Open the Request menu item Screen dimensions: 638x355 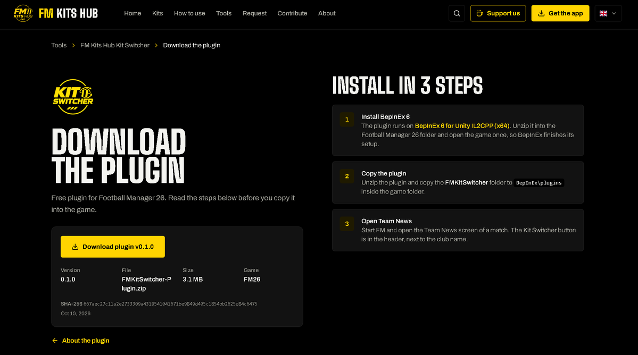(x=254, y=13)
